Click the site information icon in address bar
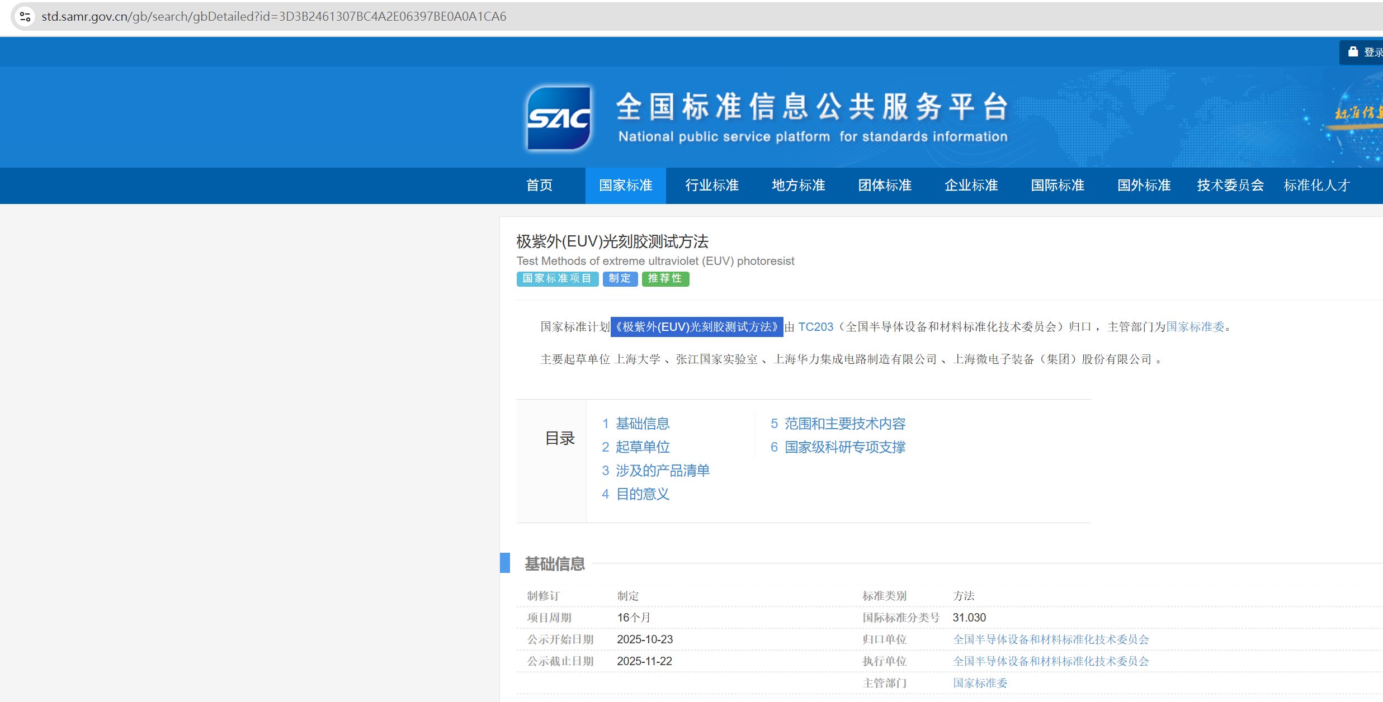Screen dimensions: 1383x702 (25, 17)
